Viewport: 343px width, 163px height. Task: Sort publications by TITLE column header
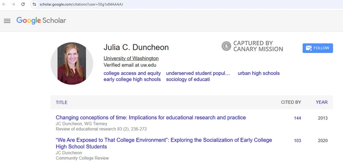(62, 102)
